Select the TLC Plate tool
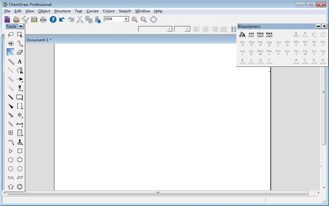This screenshot has height=206, width=329. [x=20, y=133]
